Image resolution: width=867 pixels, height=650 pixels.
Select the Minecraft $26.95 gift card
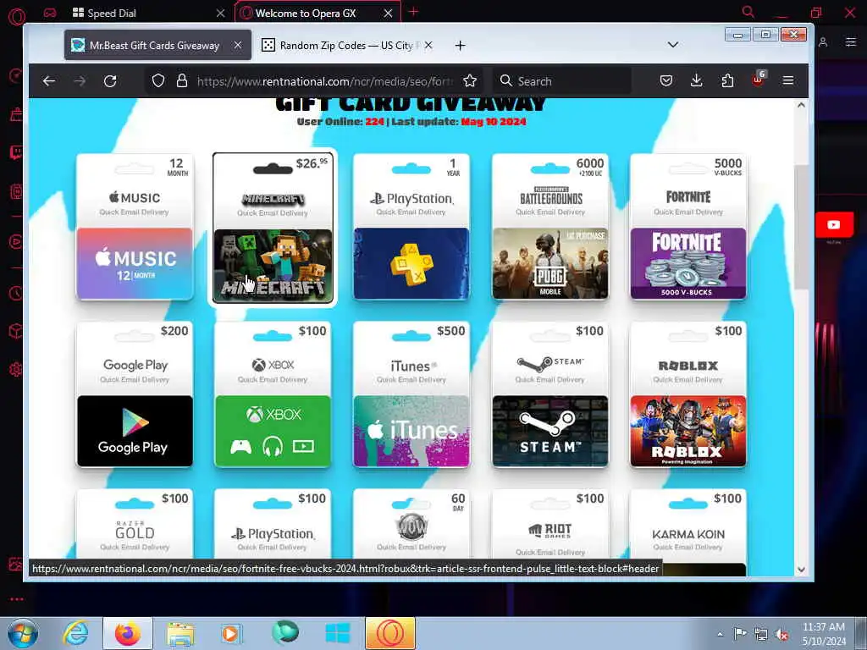273,228
